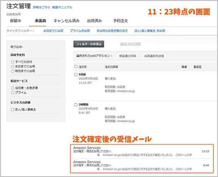Open the 詳細はこちら link

click(x=41, y=7)
